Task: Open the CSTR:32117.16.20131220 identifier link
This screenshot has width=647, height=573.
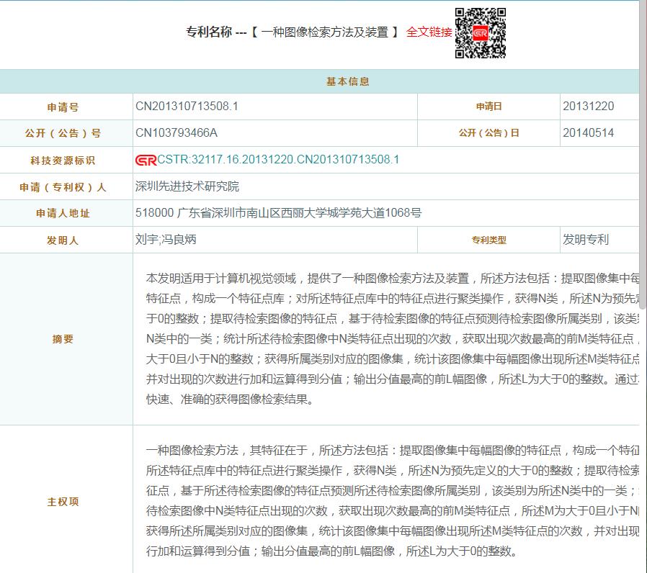Action: (x=277, y=160)
